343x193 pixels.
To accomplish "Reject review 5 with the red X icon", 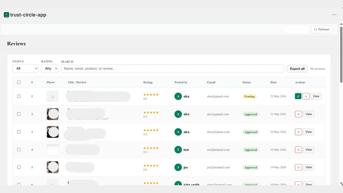I will click(x=298, y=167).
